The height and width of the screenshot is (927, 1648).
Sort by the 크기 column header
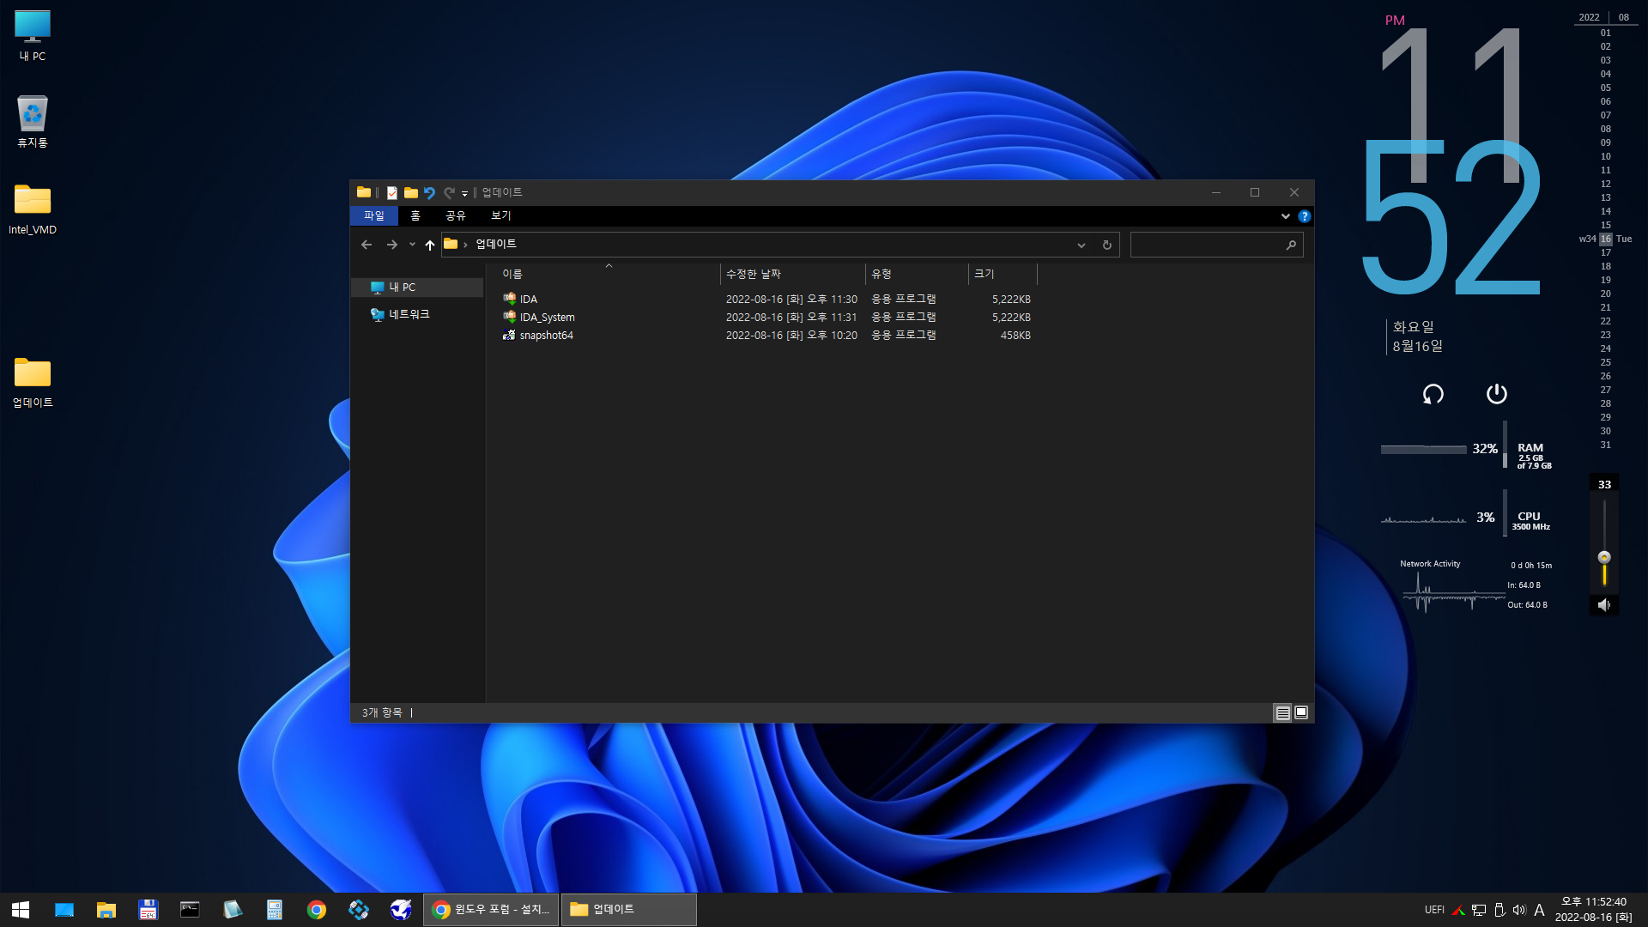point(1003,274)
